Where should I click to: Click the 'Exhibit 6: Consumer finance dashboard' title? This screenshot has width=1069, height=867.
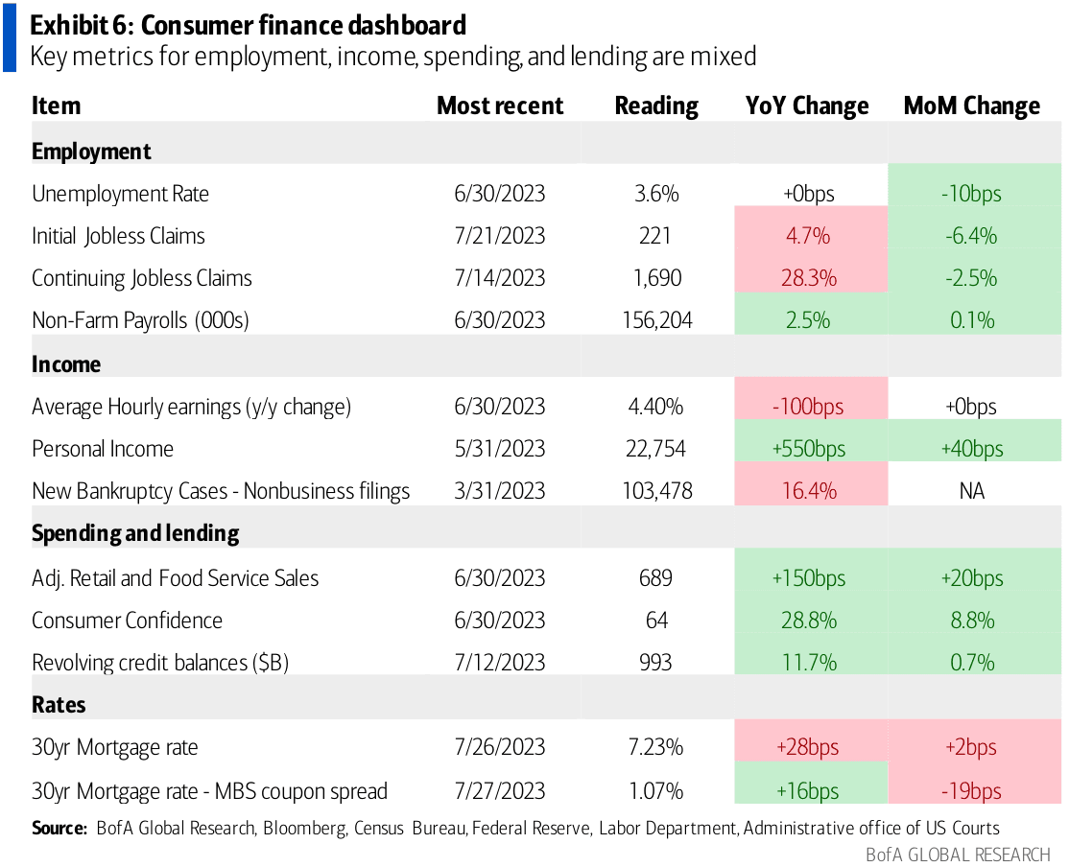tap(249, 25)
